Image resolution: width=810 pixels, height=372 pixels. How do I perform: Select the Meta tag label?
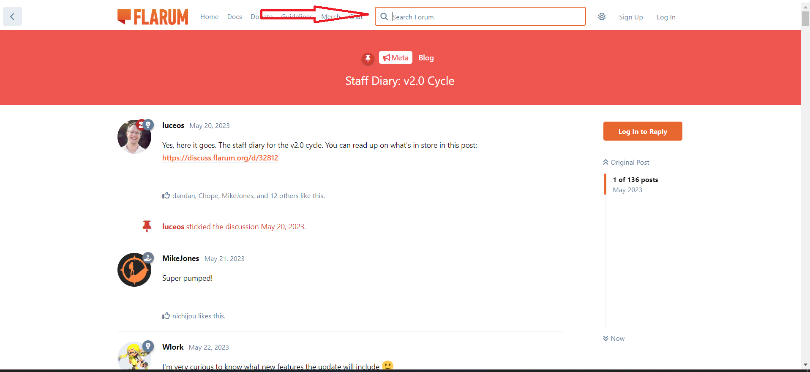(395, 58)
